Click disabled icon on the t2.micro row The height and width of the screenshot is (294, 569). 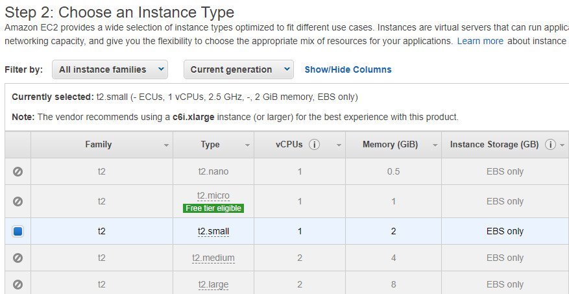(18, 201)
